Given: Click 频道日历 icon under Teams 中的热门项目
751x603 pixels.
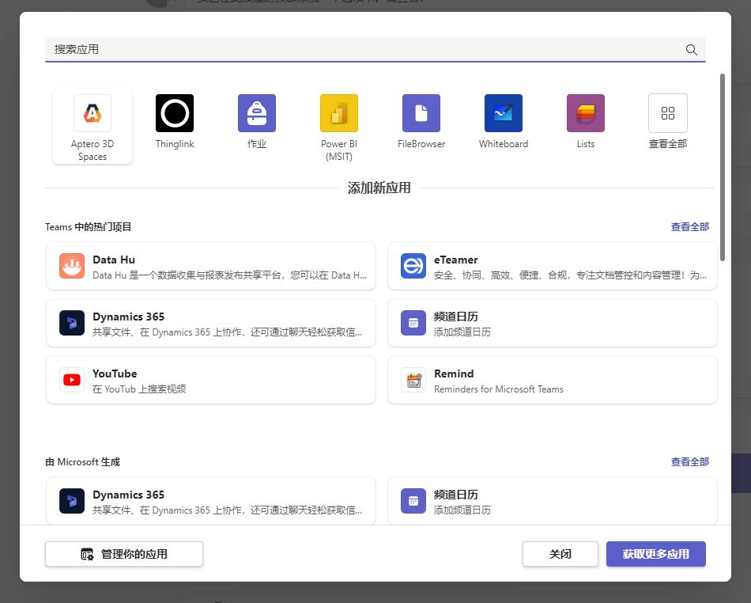Looking at the screenshot, I should 413,323.
